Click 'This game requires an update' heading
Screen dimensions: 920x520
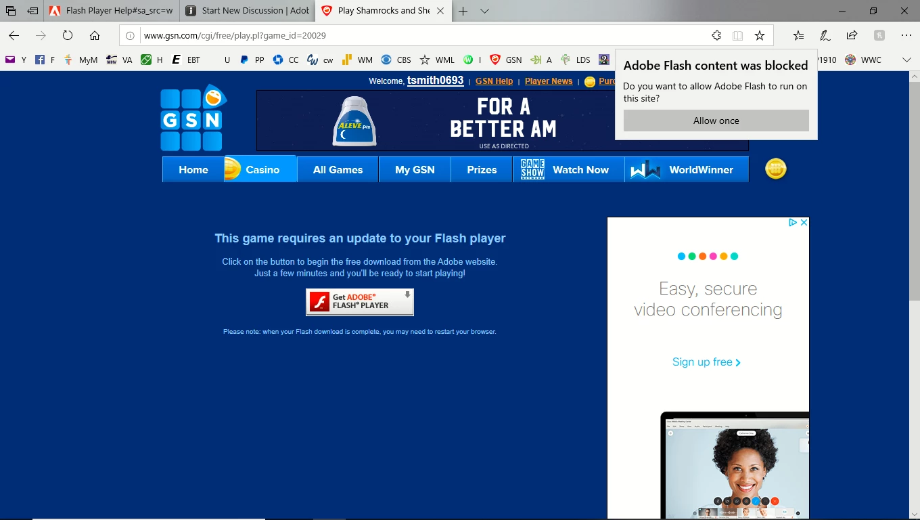(x=360, y=238)
